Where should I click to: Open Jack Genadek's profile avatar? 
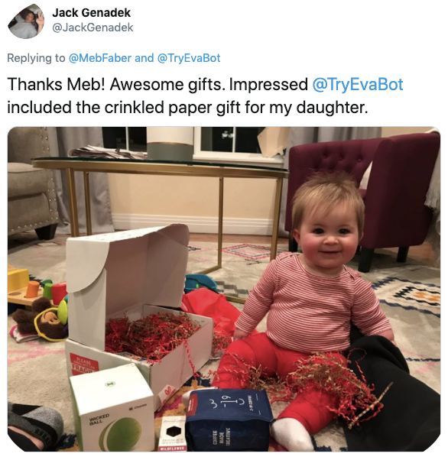pyautogui.click(x=26, y=21)
